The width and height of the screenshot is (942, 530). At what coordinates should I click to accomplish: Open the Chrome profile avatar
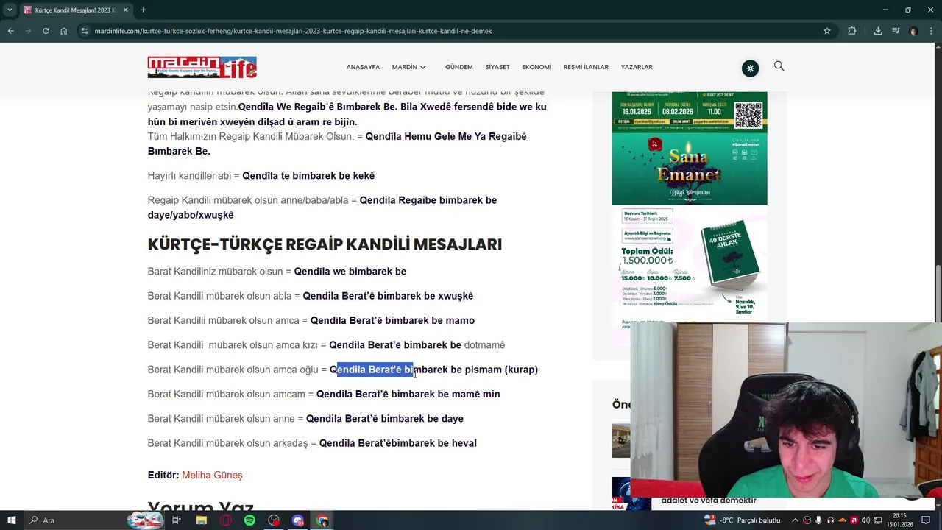[x=913, y=31]
